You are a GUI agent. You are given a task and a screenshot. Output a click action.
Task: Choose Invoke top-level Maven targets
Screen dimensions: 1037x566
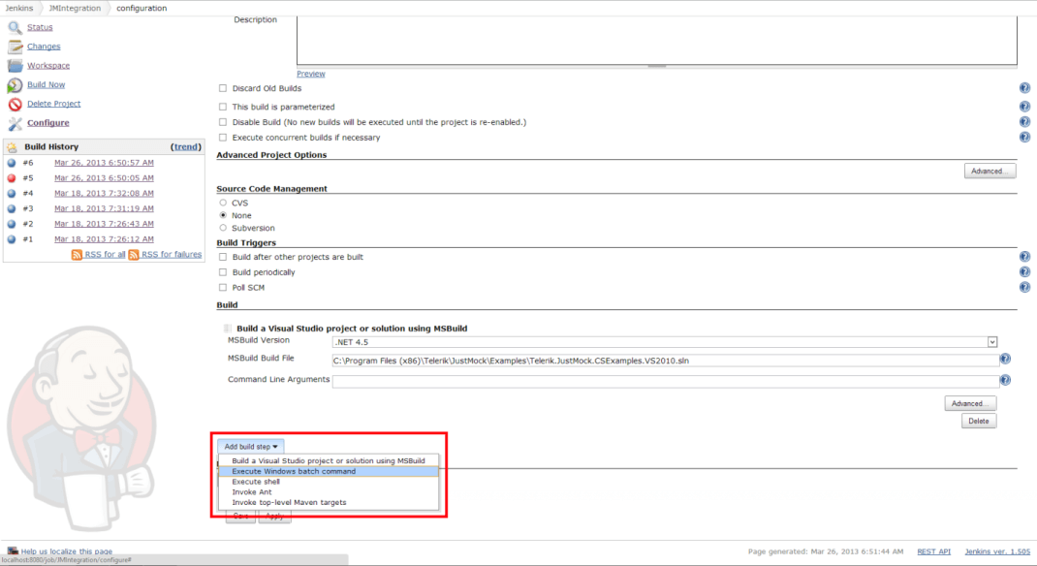(x=328, y=503)
